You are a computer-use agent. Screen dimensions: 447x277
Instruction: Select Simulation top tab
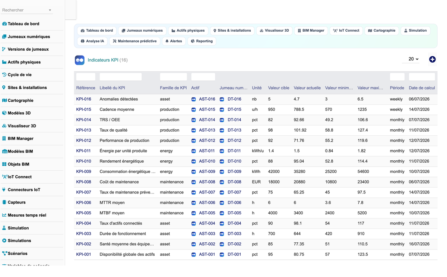[415, 31]
